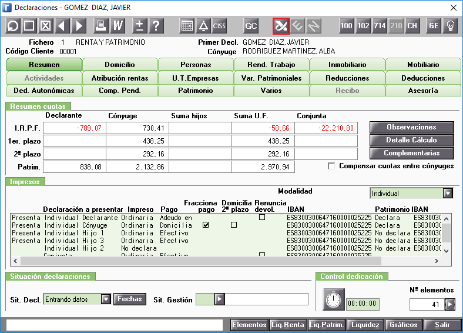Select the Presenta Individual Hijo 1 row
Viewport: 463px width, 333px height.
click(x=226, y=233)
